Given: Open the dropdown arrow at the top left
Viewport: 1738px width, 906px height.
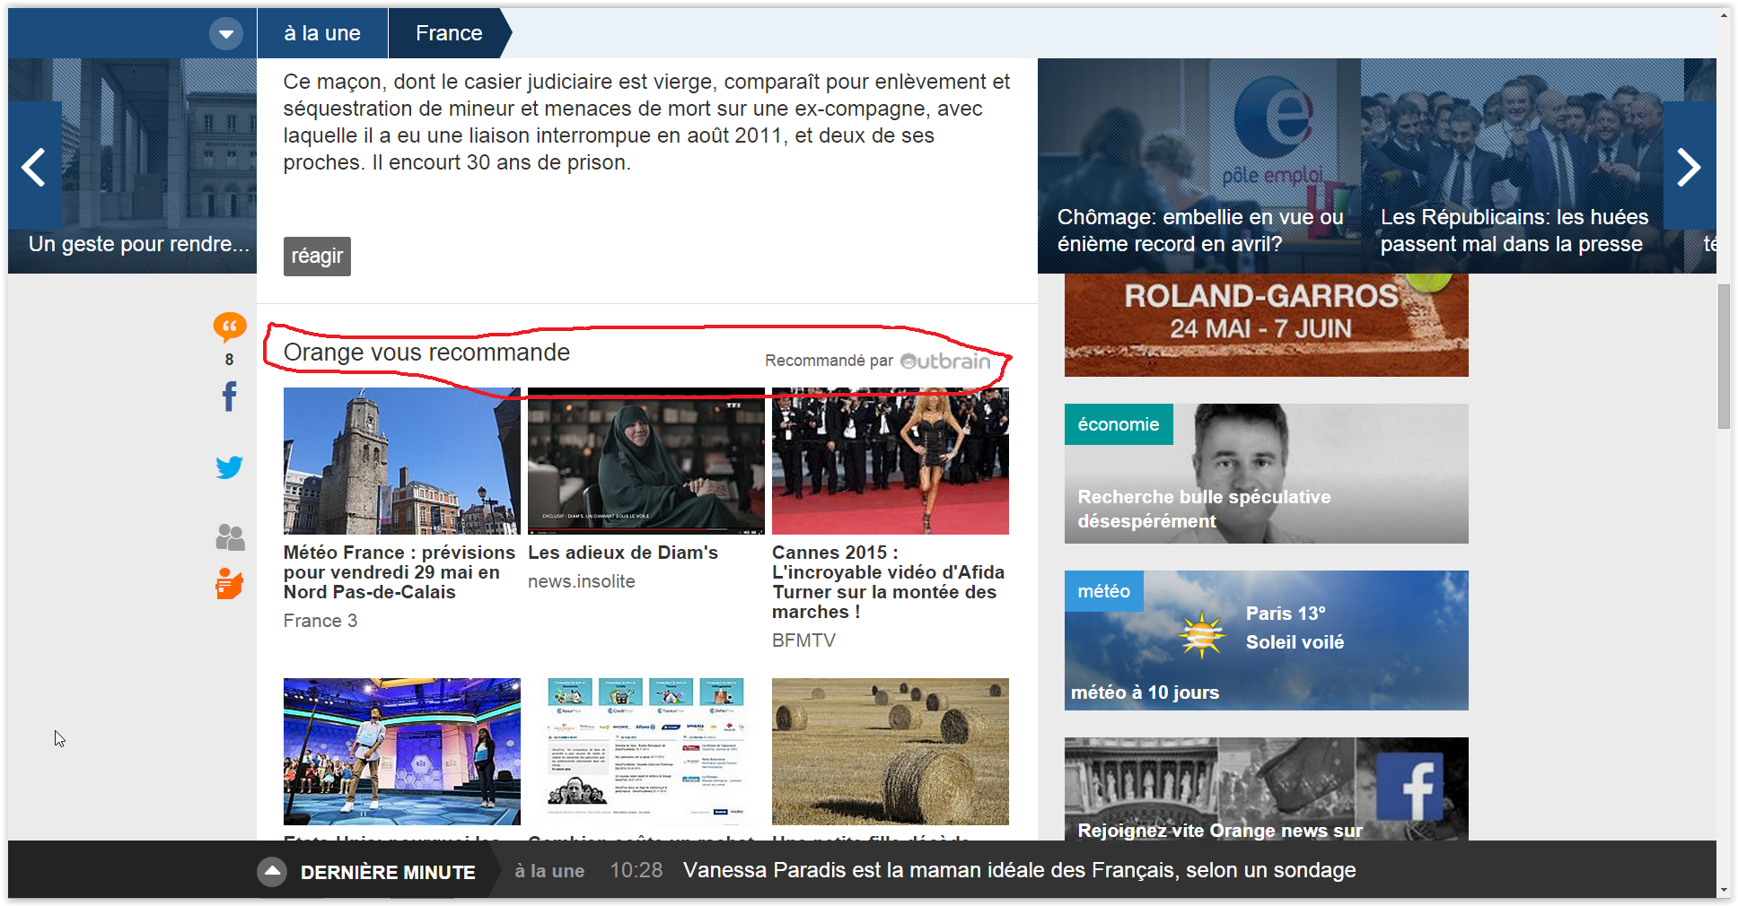Looking at the screenshot, I should 227,32.
